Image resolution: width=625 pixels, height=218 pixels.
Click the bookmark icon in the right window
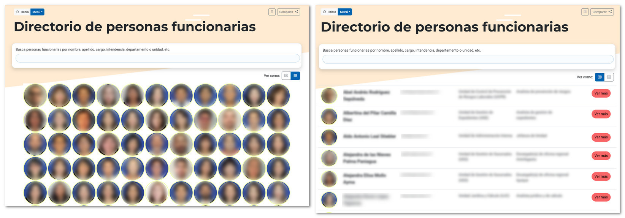coord(585,12)
